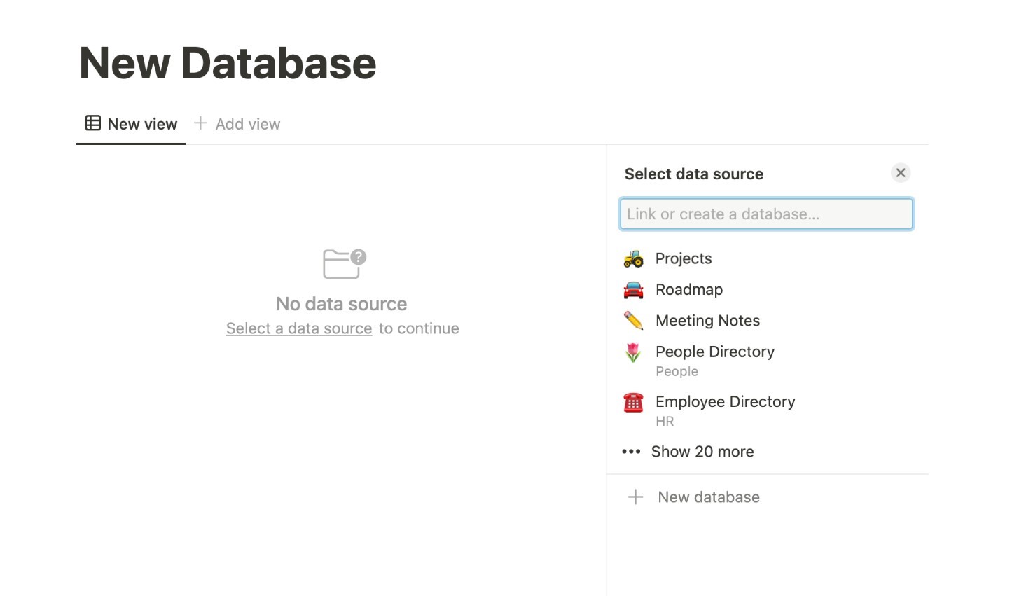Image resolution: width=1012 pixels, height=596 pixels.
Task: Show 20 more data sources
Action: (x=702, y=452)
